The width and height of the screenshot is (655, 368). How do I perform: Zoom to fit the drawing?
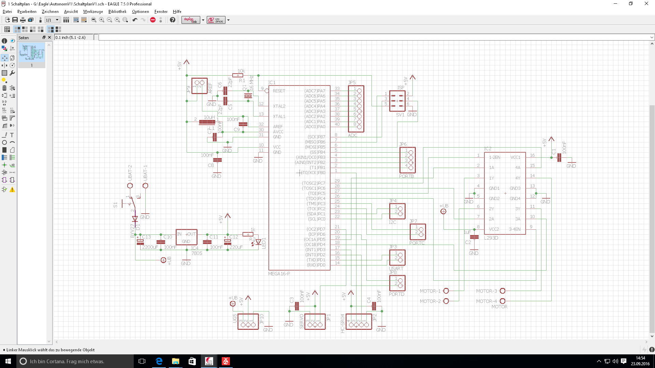(94, 20)
